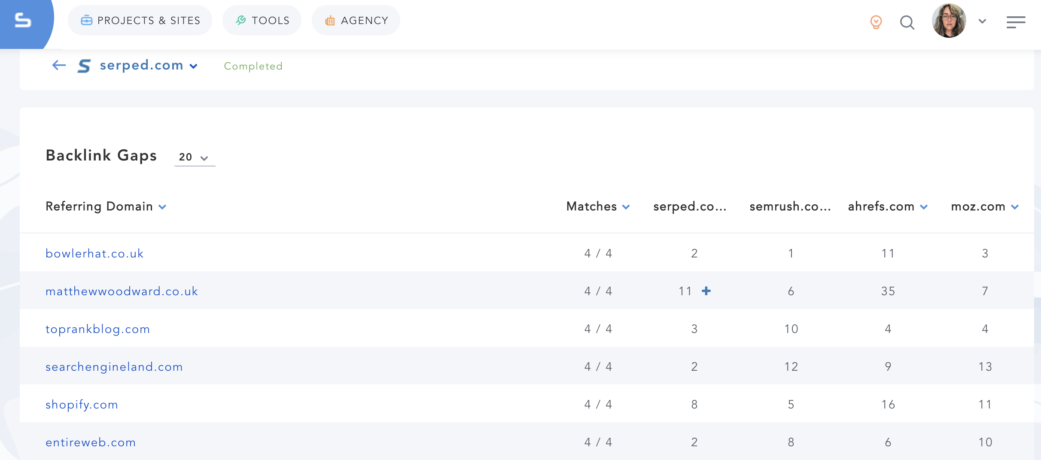Sort by serped.co... column header
1041x460 pixels.
[690, 206]
